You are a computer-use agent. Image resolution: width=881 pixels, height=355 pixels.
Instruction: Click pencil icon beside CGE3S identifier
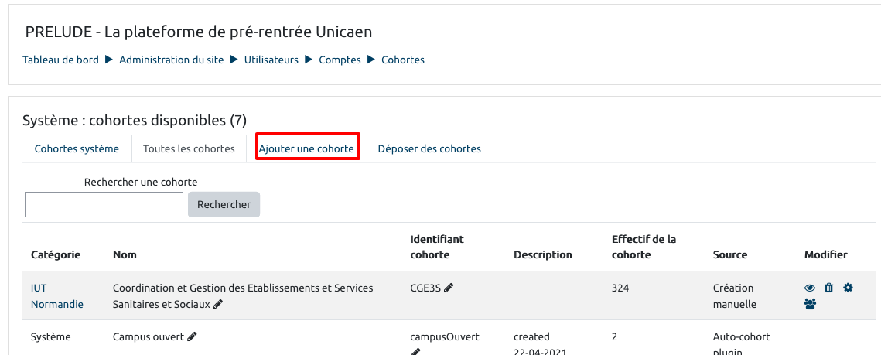(x=449, y=288)
